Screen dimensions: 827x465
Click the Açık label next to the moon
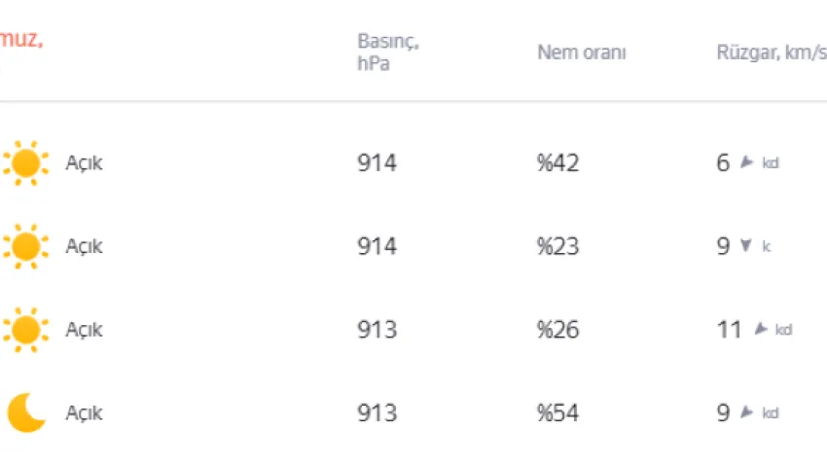point(84,413)
